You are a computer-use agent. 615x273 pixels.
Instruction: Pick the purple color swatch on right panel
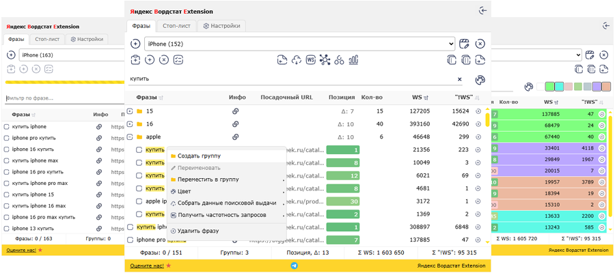tap(597, 87)
